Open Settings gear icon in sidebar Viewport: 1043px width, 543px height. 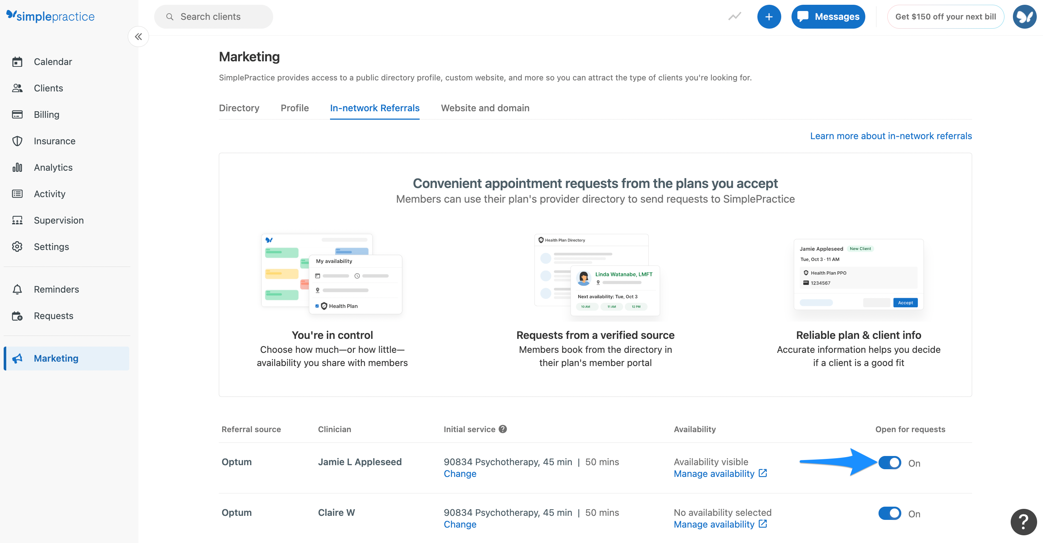(x=17, y=247)
